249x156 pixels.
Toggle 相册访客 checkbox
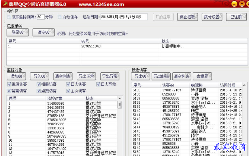click(39, 84)
